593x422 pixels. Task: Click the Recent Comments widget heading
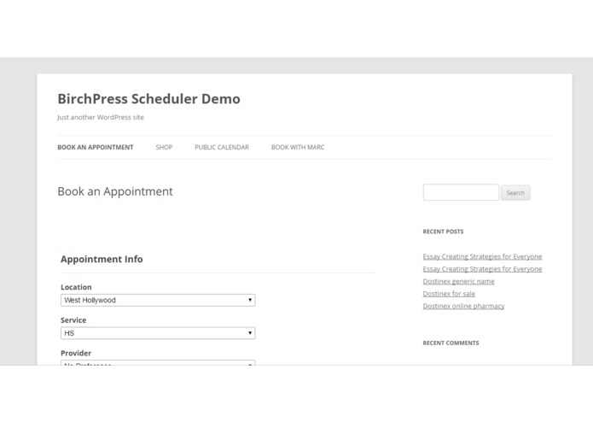pos(451,343)
